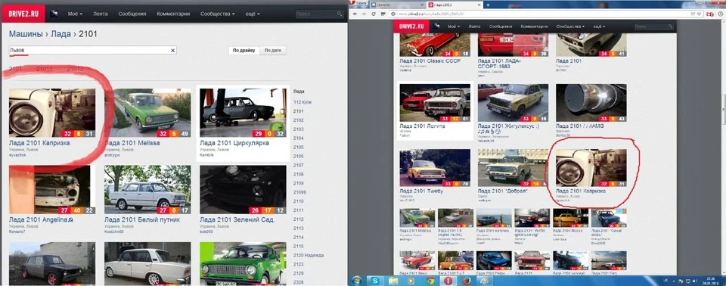This screenshot has width=726, height=286.
Task: Open File Explorer folder icon in taskbar
Action: point(393,281)
